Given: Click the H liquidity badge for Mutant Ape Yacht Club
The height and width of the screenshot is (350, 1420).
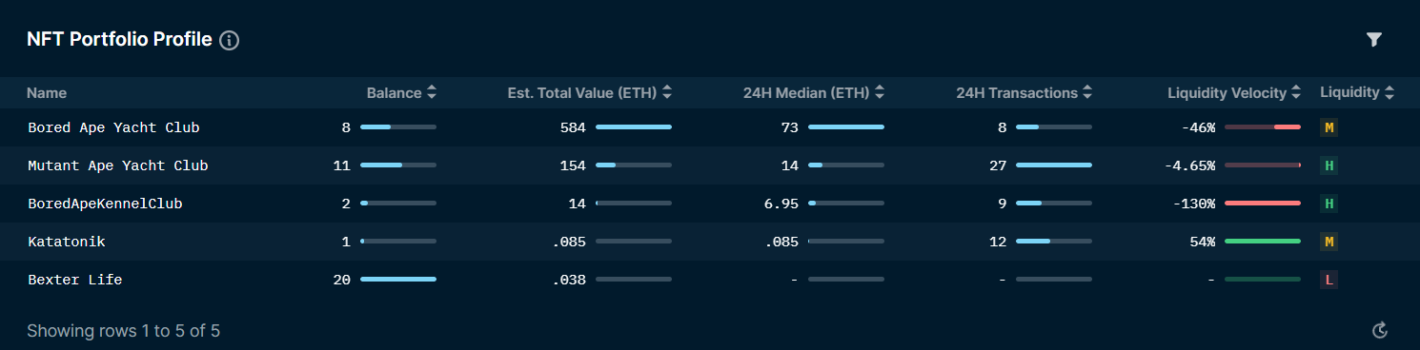Looking at the screenshot, I should pyautogui.click(x=1329, y=165).
